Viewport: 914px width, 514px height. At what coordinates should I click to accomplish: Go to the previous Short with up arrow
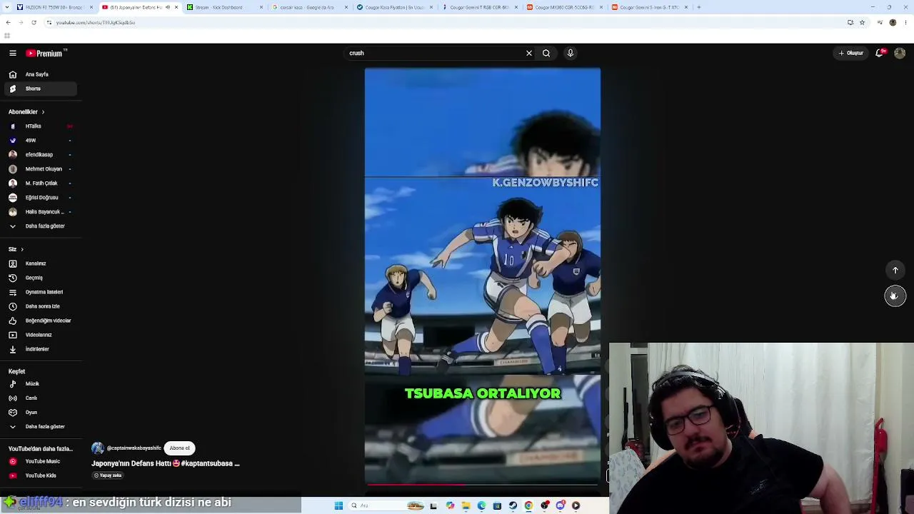[895, 270]
